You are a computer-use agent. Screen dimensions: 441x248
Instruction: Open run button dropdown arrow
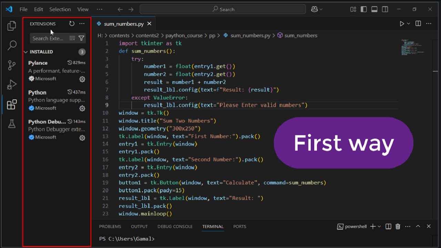coord(409,23)
